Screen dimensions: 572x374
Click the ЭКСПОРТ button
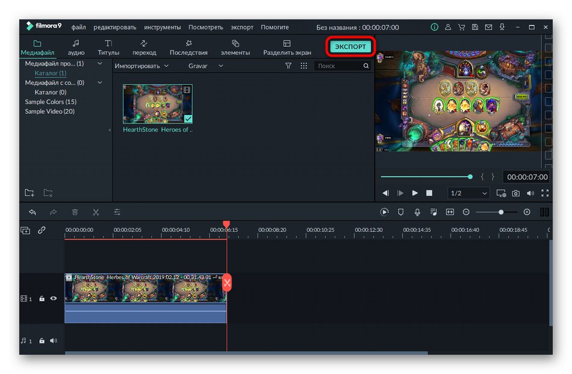tap(350, 46)
